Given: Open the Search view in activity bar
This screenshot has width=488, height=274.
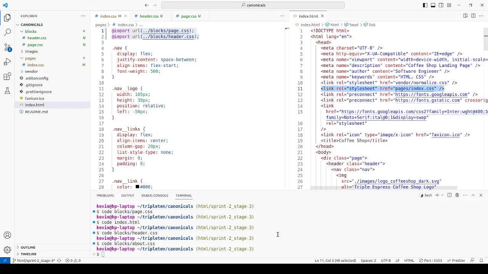Looking at the screenshot, I should [x=7, y=32].
